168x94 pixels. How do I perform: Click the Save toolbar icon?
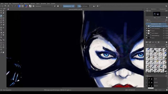pyautogui.click(x=8, y=6)
